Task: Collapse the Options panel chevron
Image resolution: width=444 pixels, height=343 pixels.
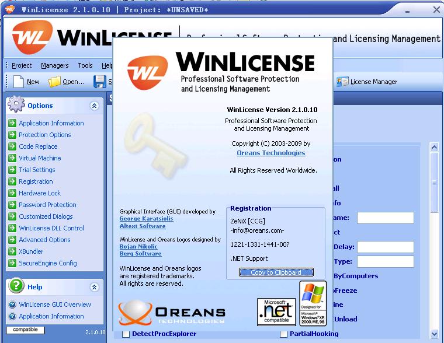Action: tap(94, 106)
